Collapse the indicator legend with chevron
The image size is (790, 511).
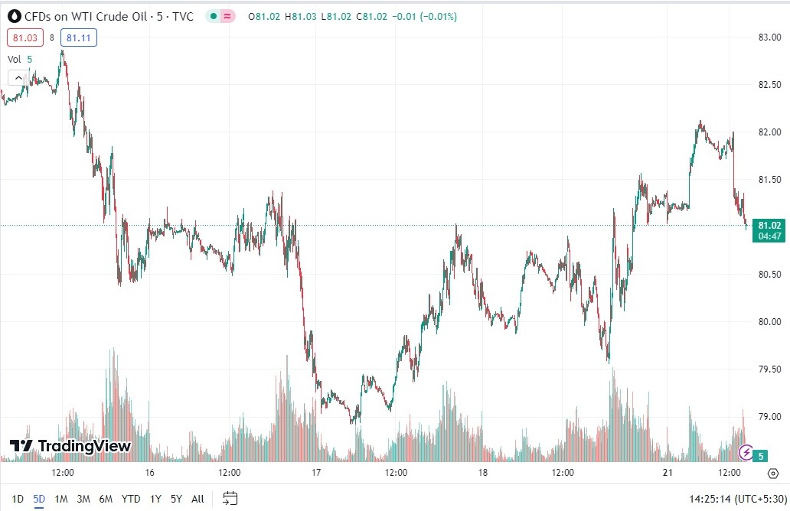[18, 77]
